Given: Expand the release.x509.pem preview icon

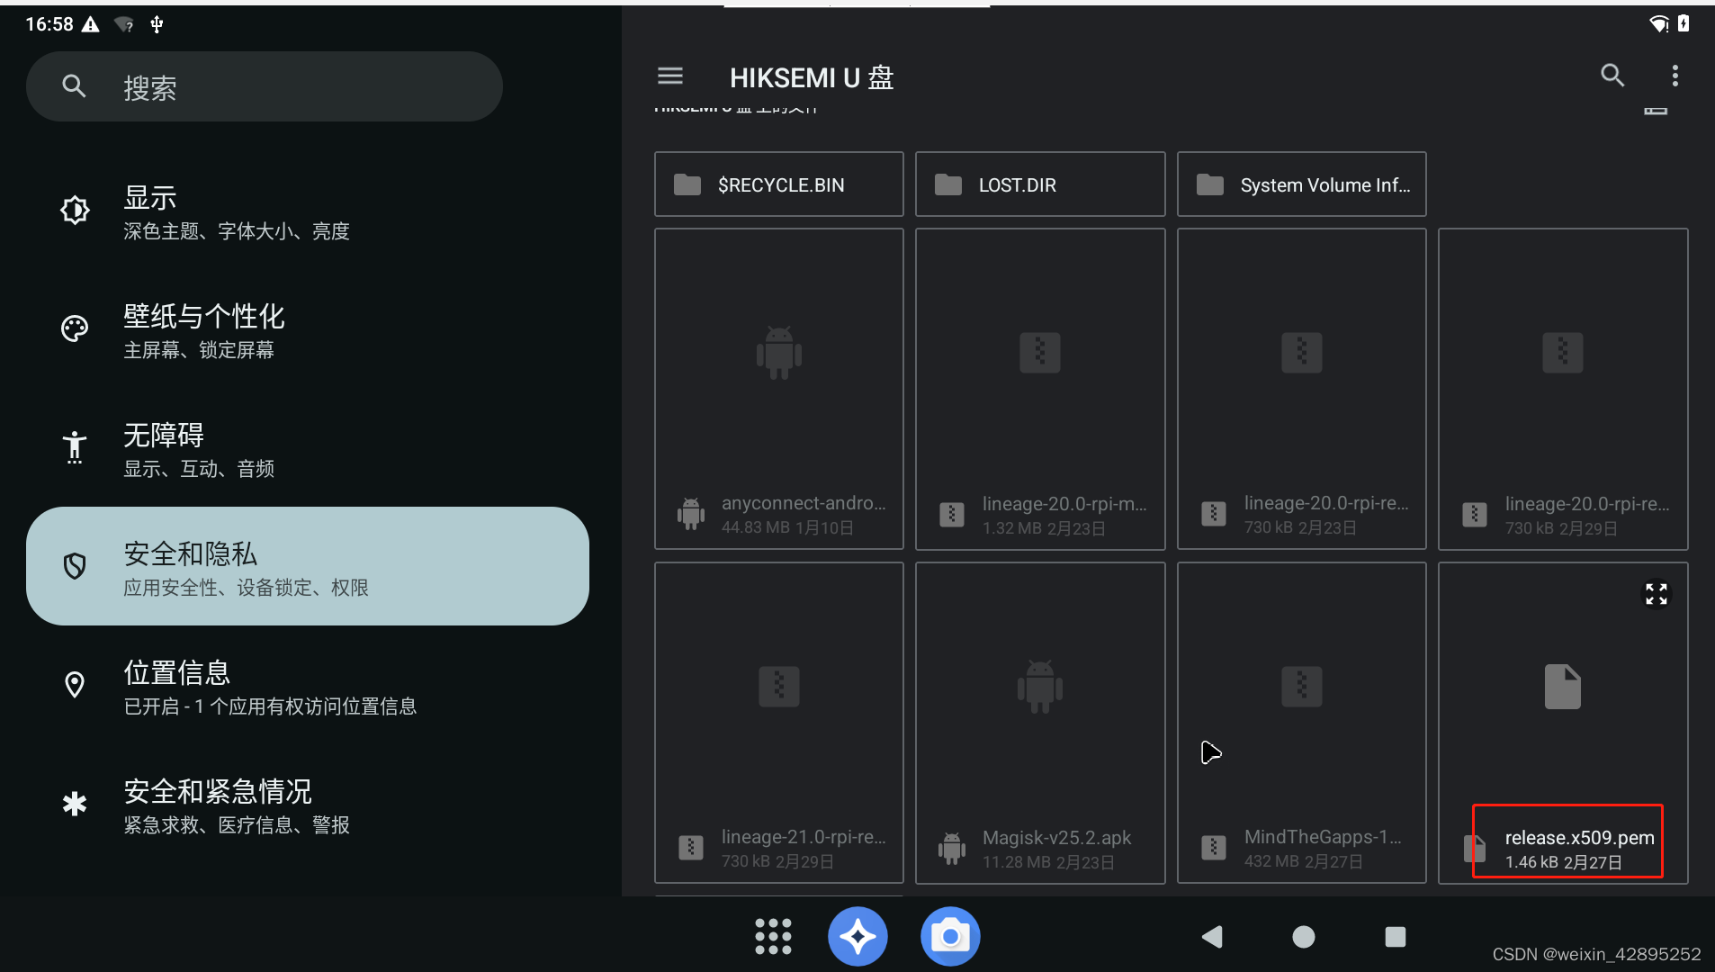Looking at the screenshot, I should (1657, 594).
